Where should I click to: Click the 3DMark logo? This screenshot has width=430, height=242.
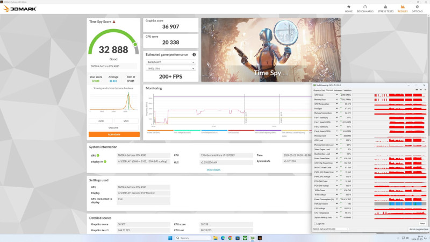click(x=20, y=9)
